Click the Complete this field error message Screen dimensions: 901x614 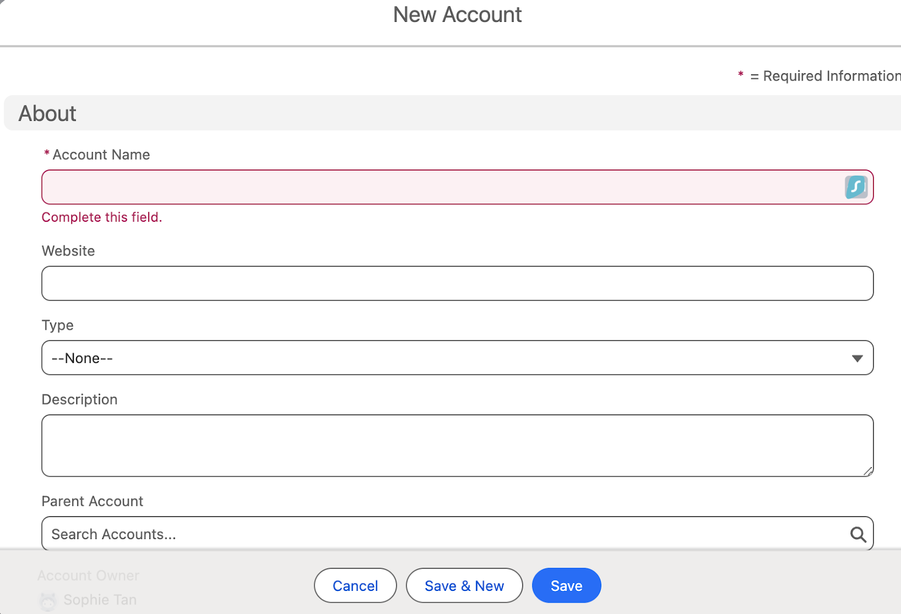[x=101, y=217]
